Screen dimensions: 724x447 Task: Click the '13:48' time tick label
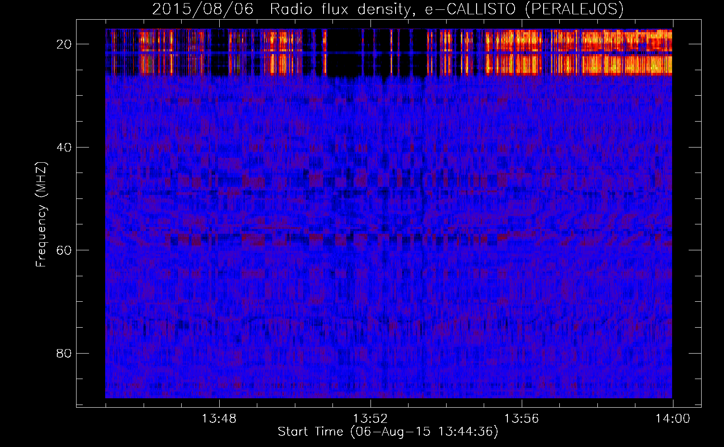(219, 419)
